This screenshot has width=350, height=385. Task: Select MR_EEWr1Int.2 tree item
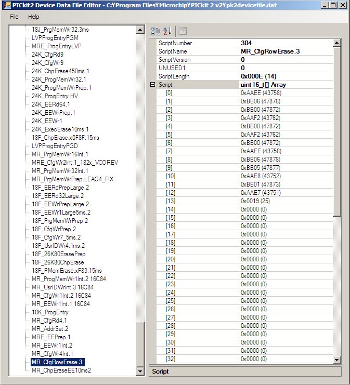pos(52,346)
